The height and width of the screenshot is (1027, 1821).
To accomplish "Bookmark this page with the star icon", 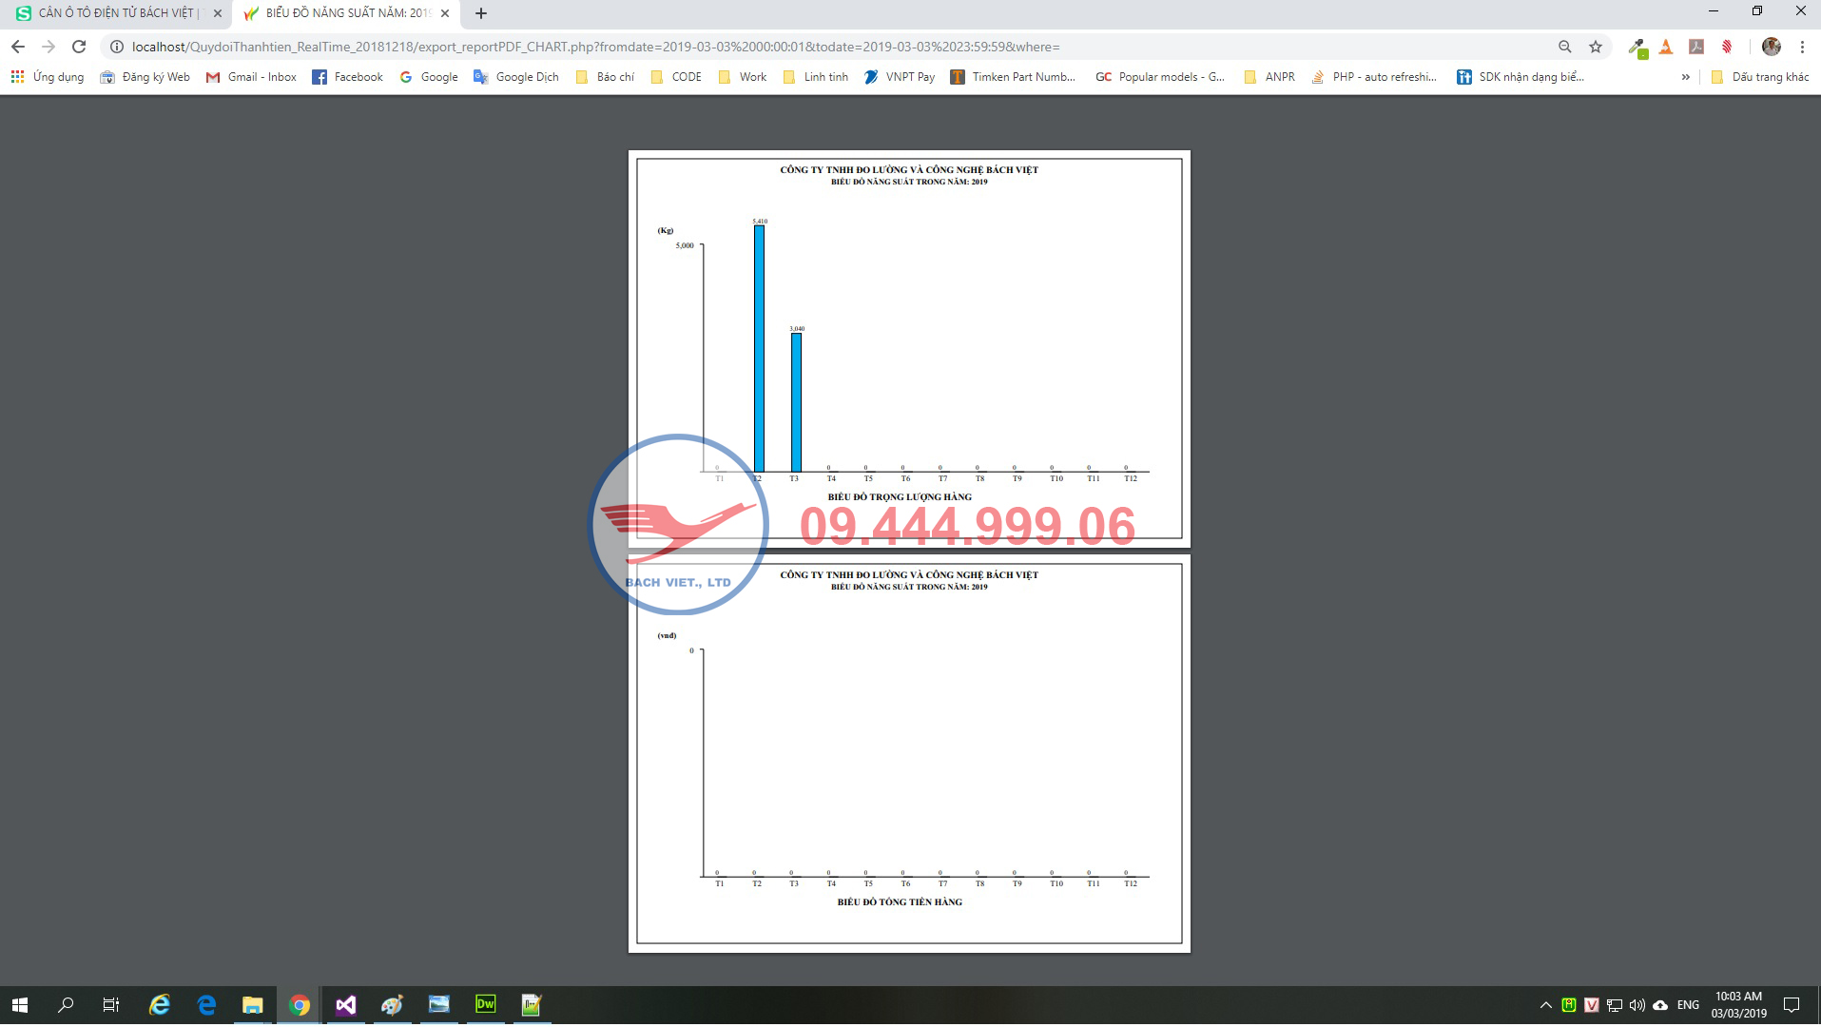I will click(1596, 47).
